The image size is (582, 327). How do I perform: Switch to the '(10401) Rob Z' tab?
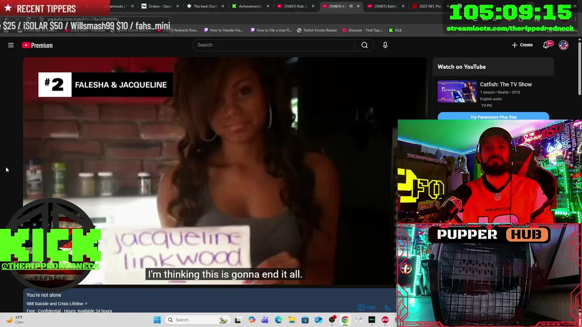pyautogui.click(x=292, y=6)
